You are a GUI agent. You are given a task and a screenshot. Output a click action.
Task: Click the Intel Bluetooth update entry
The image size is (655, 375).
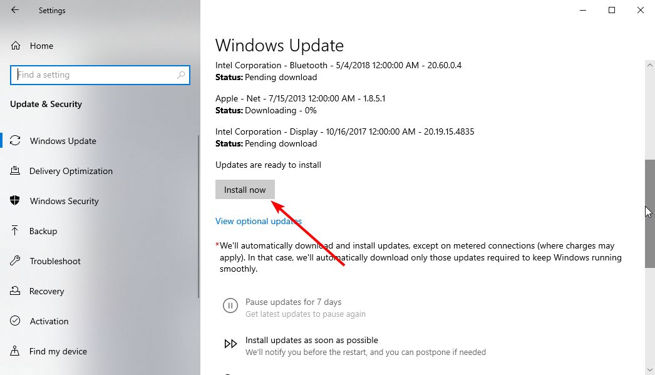pyautogui.click(x=338, y=66)
